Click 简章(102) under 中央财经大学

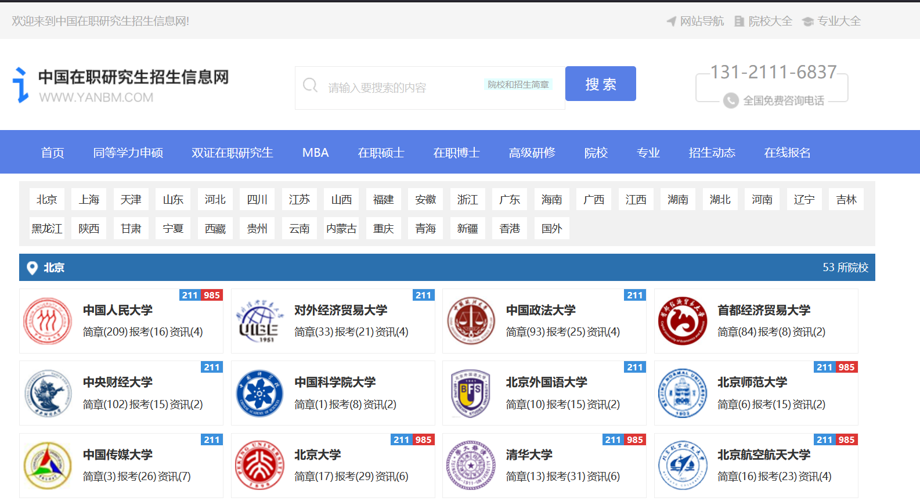coord(106,404)
